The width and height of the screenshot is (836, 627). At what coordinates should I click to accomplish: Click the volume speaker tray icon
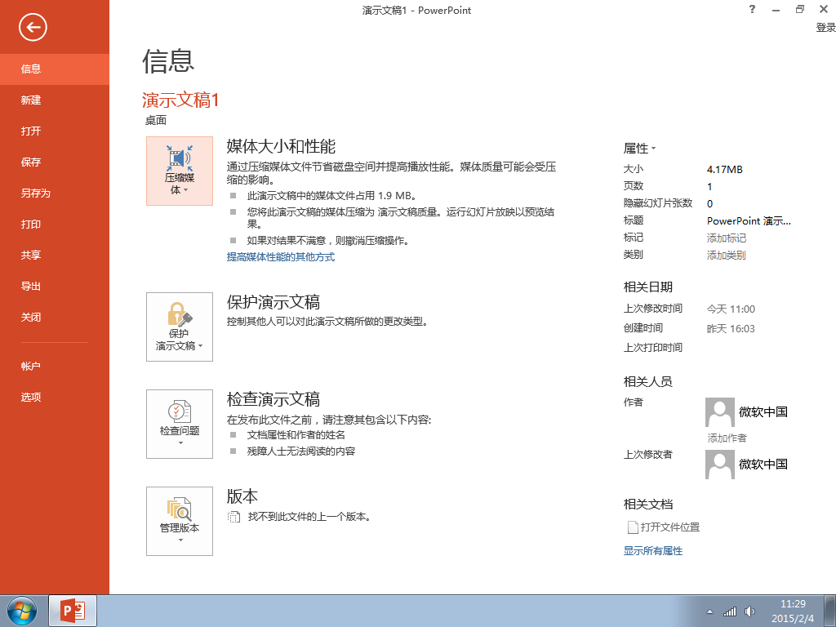pos(749,611)
